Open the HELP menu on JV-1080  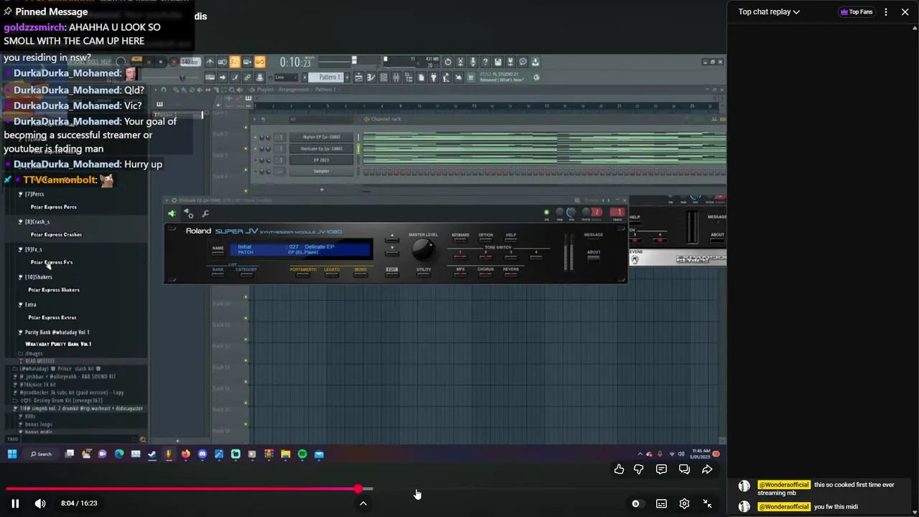click(510, 241)
